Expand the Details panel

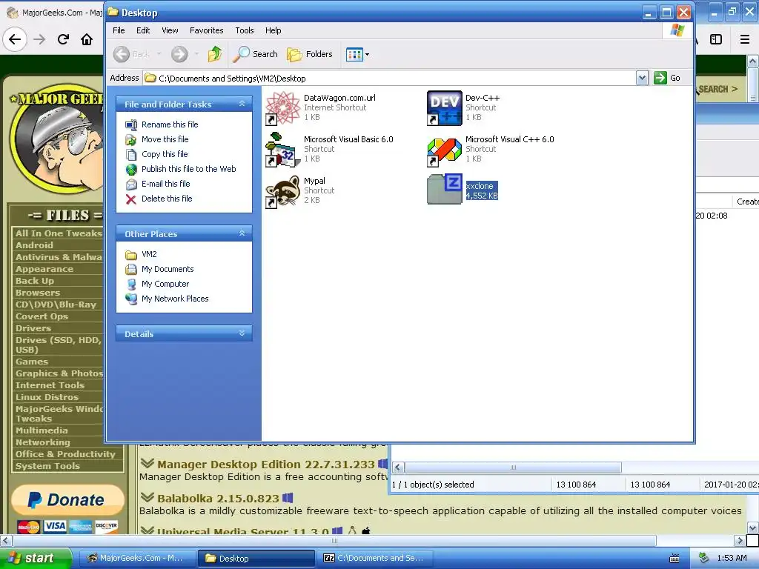[x=242, y=333]
